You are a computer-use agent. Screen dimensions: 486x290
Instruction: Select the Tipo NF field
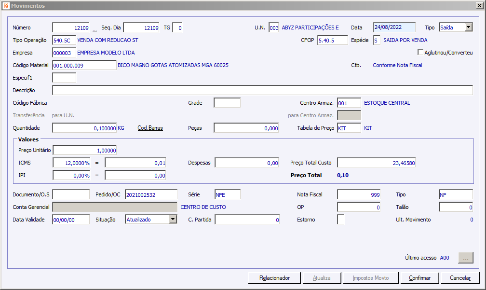click(456, 194)
